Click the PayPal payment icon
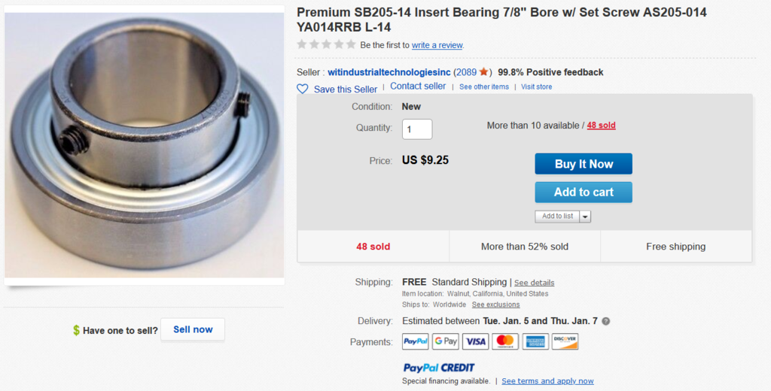 415,341
